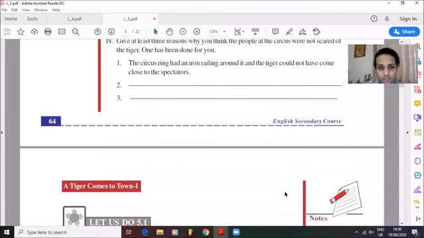
Task: Click the upload to cloud icon
Action: (34, 32)
